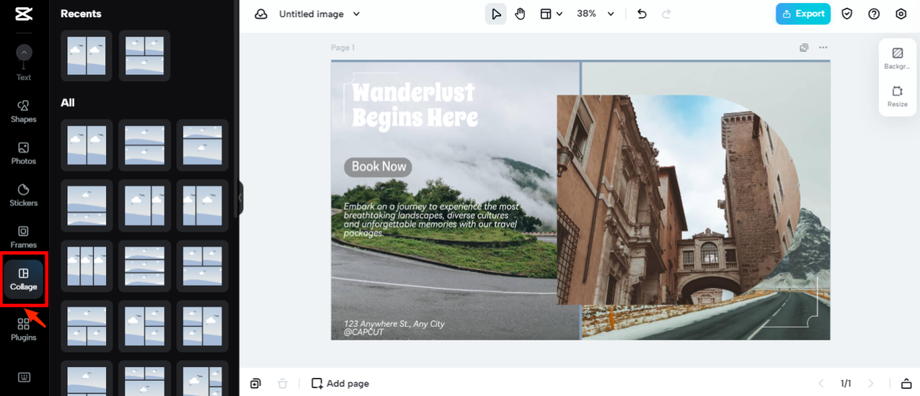Image resolution: width=920 pixels, height=396 pixels.
Task: Click the Untitled image title
Action: (311, 14)
